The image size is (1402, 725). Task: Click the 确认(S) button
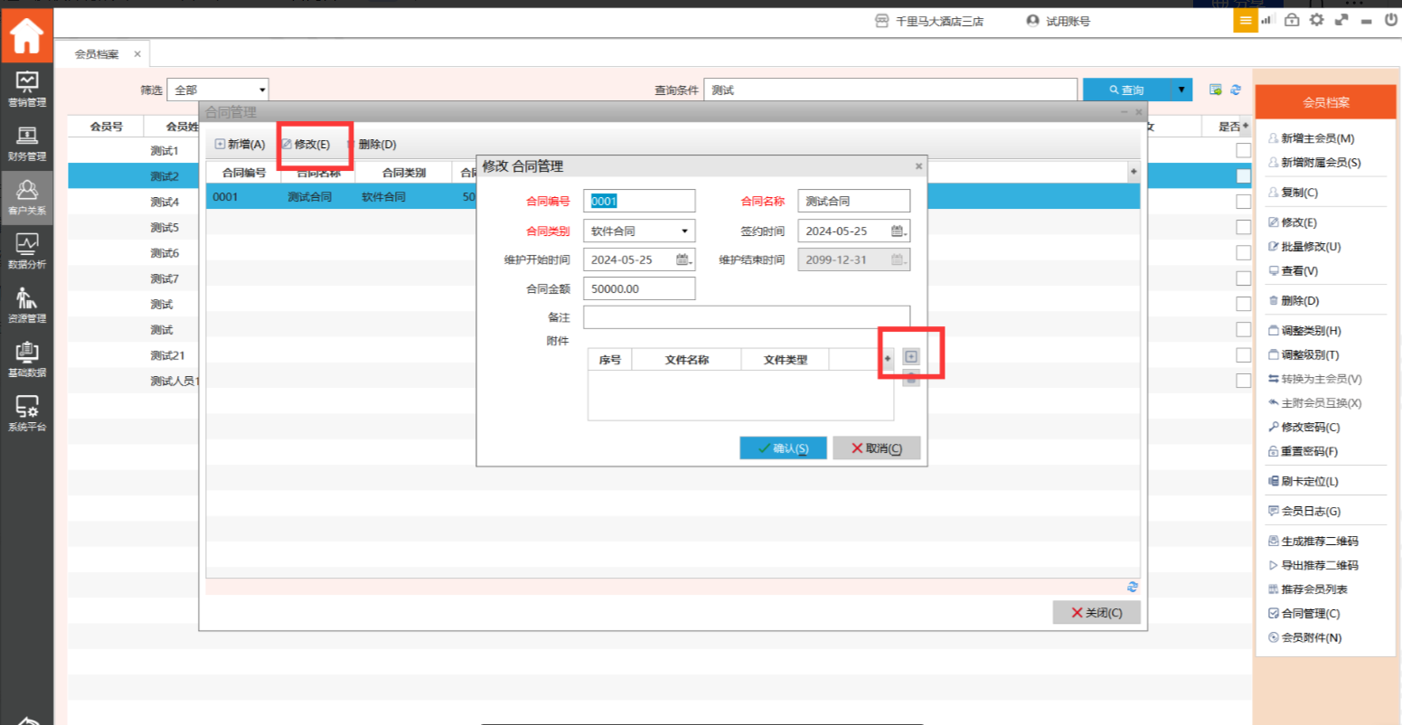(783, 448)
